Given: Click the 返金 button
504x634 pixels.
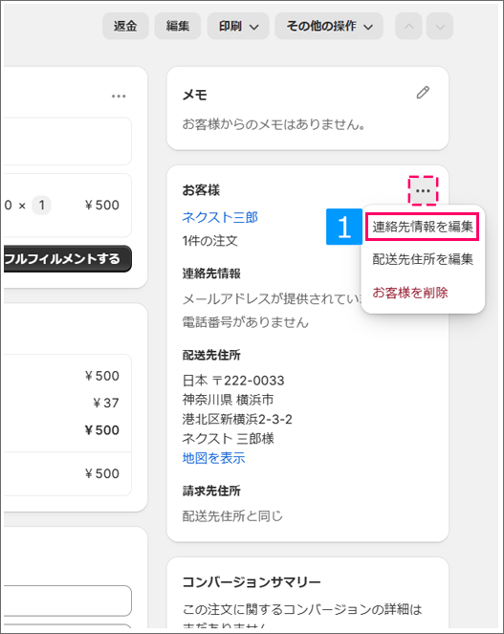Looking at the screenshot, I should click(x=125, y=26).
